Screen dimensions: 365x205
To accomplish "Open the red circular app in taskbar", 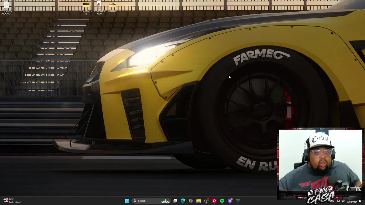I will (x=214, y=201).
